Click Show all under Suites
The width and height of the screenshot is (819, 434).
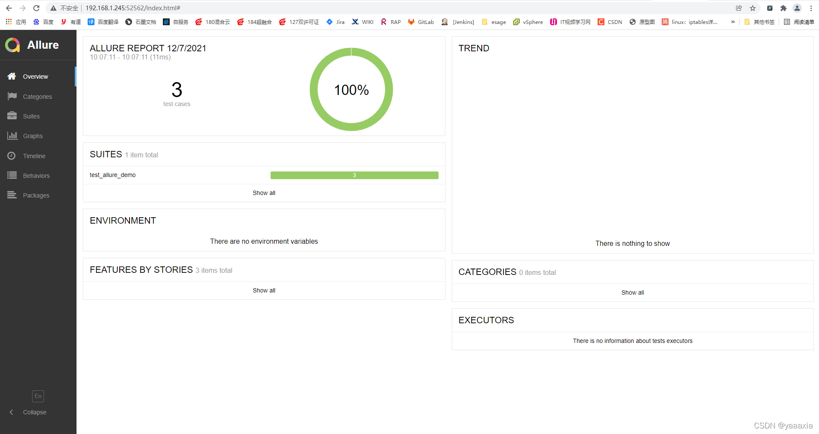pos(264,193)
